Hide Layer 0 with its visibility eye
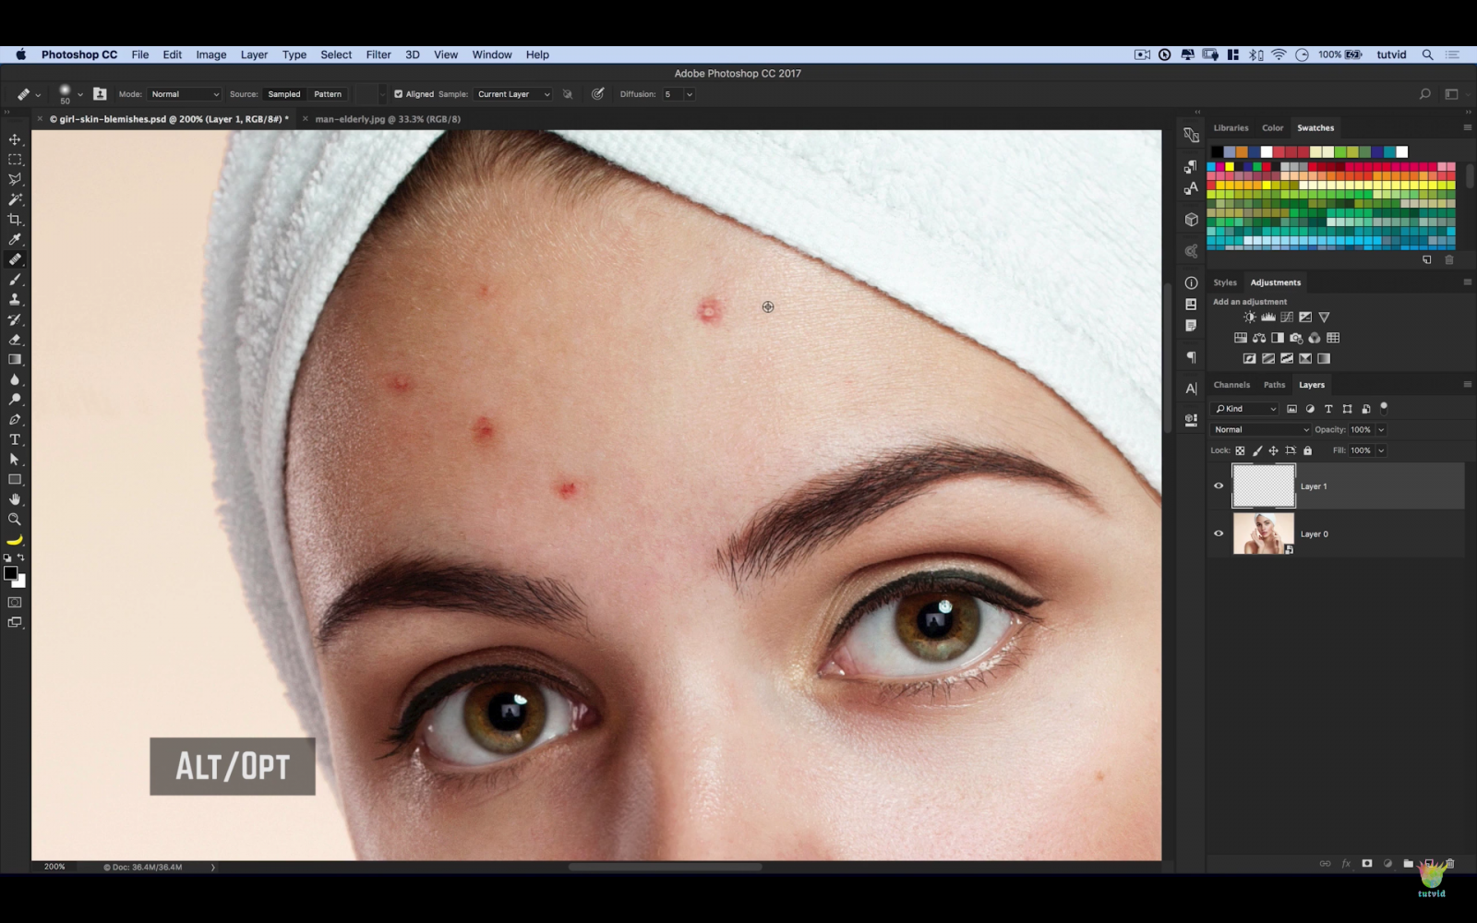This screenshot has width=1477, height=923. tap(1219, 533)
